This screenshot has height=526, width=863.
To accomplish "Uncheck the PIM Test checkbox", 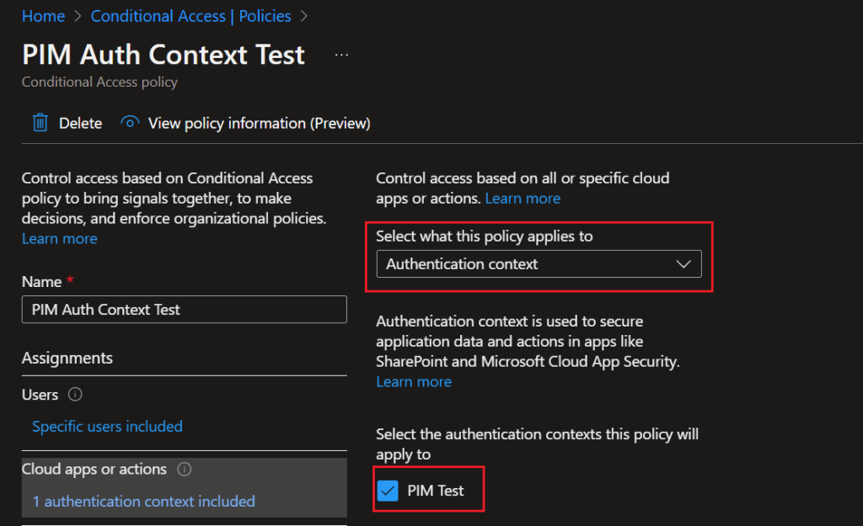I will 388,491.
